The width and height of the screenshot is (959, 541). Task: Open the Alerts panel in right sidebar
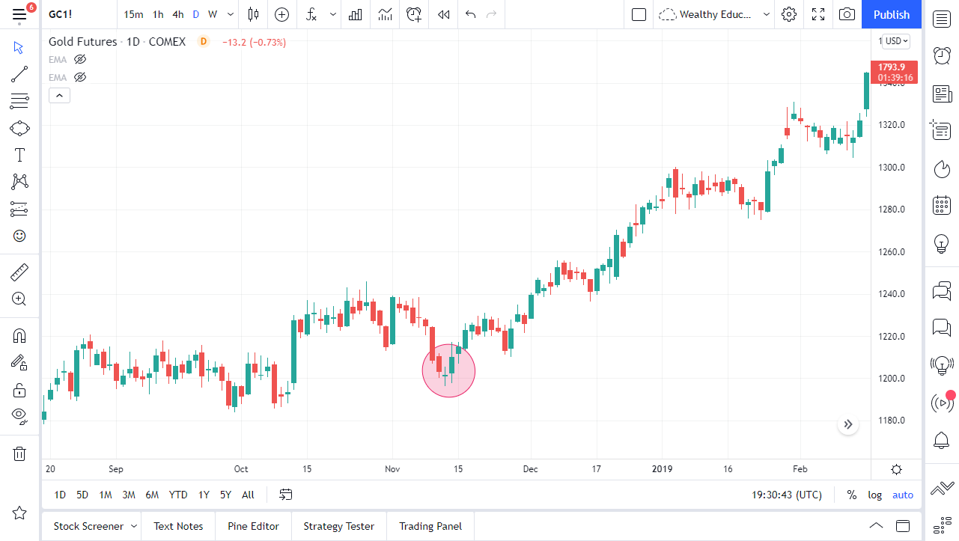942,55
